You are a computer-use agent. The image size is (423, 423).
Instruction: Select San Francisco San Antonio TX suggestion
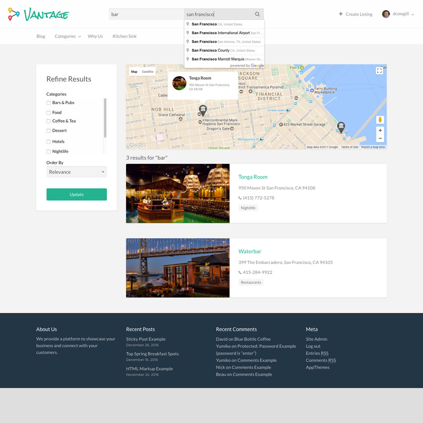[224, 41]
